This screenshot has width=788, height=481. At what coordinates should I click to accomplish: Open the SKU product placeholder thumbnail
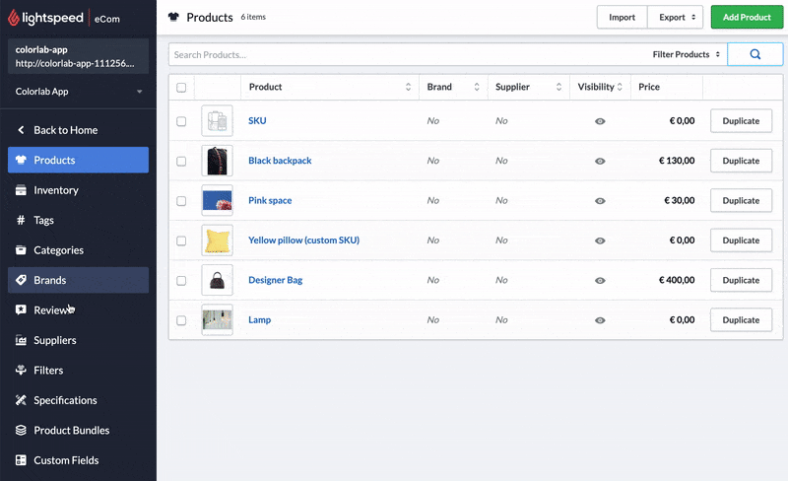pos(217,121)
